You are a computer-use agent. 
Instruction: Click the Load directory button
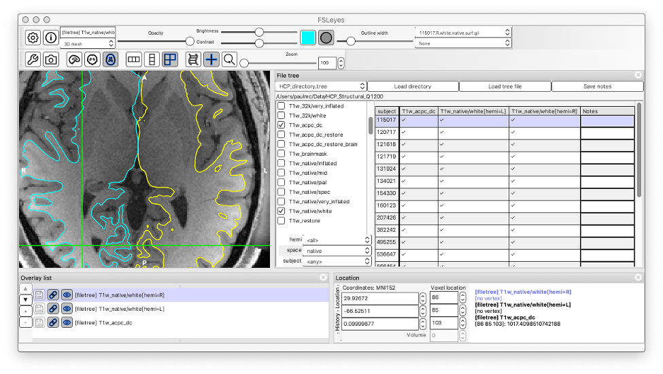pyautogui.click(x=413, y=86)
